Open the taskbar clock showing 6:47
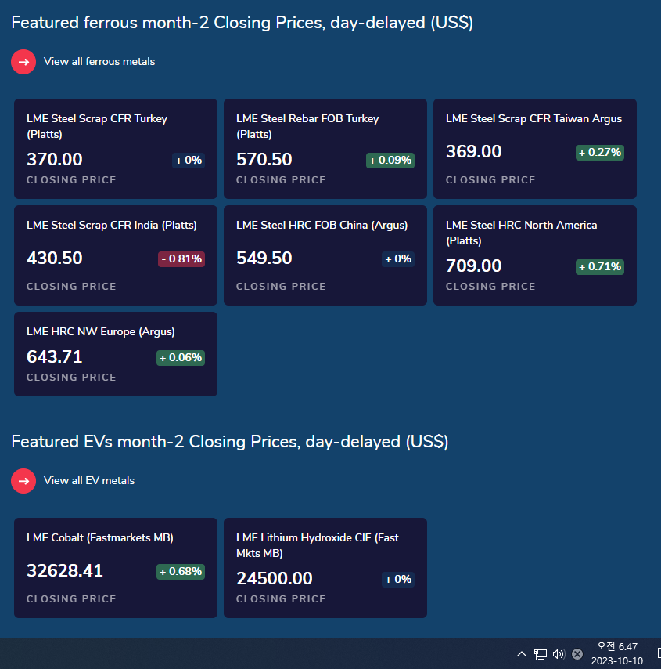This screenshot has width=661, height=669. pyautogui.click(x=616, y=653)
